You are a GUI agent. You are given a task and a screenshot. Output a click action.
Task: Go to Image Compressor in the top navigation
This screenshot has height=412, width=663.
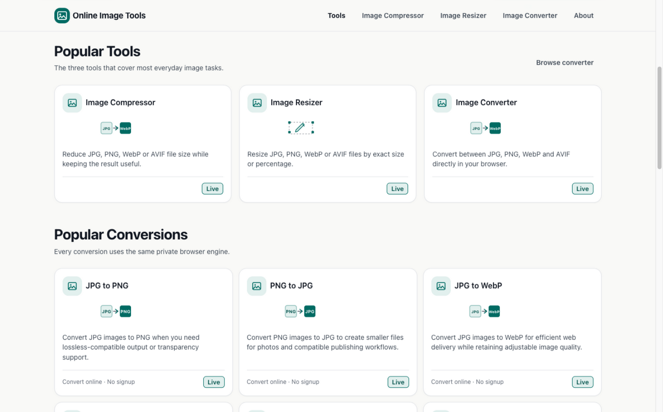pos(393,16)
